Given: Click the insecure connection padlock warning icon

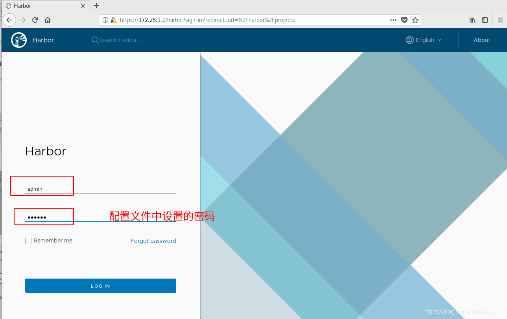Looking at the screenshot, I should pyautogui.click(x=113, y=20).
